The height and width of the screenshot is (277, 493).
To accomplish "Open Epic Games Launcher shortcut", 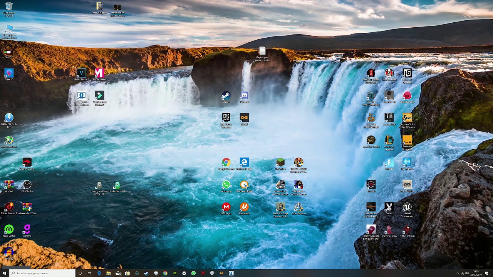I will 226,121.
